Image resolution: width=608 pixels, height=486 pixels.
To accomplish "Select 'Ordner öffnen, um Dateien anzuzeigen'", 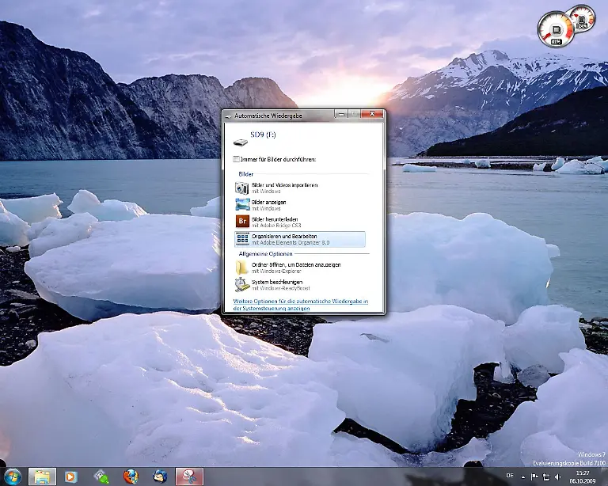I will (x=295, y=265).
